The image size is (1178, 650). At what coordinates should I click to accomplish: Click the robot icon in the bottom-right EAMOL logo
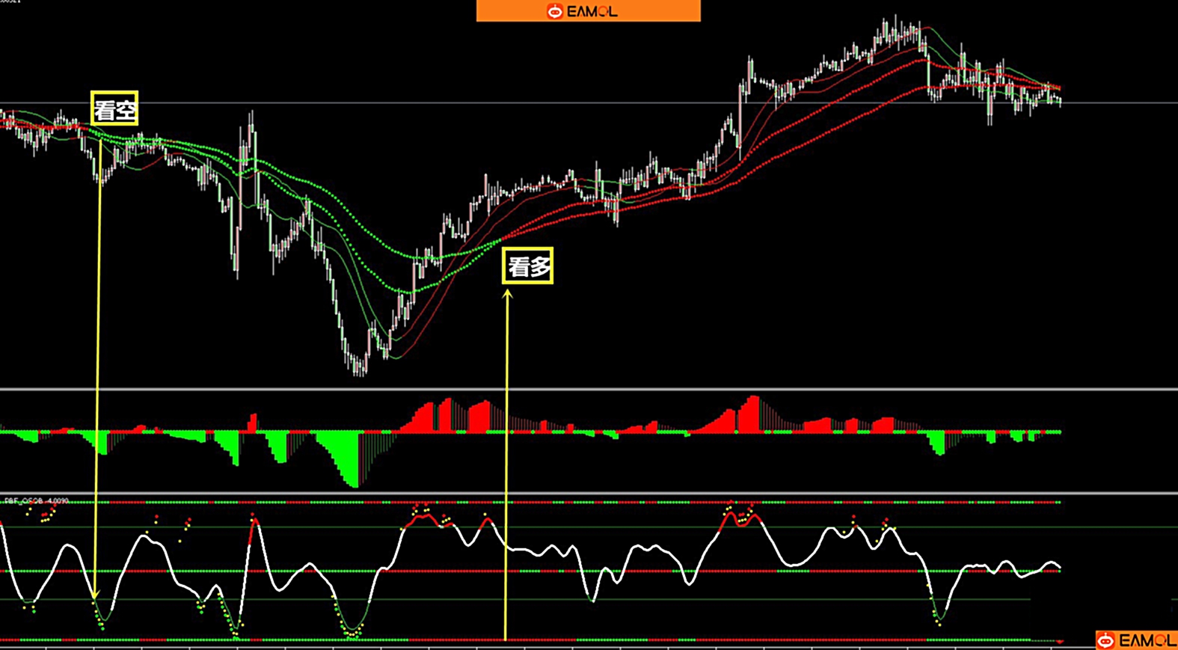(1106, 640)
